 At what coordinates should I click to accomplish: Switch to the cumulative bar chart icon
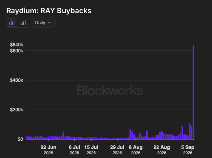23,23
